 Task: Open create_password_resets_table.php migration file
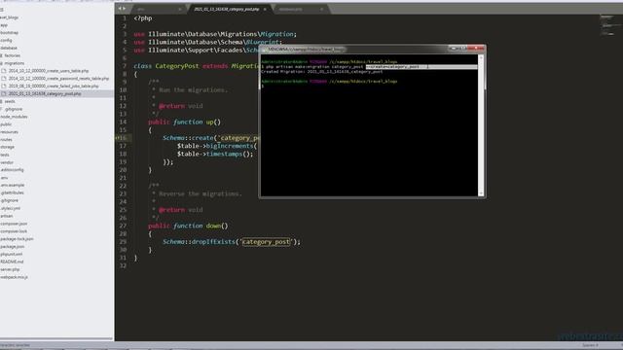click(58, 79)
